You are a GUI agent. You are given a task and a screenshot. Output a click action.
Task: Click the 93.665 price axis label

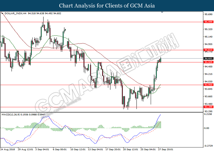tap(209, 96)
